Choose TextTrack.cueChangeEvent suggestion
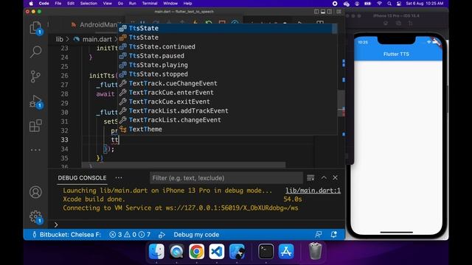This screenshot has width=472, height=265. pos(227,83)
